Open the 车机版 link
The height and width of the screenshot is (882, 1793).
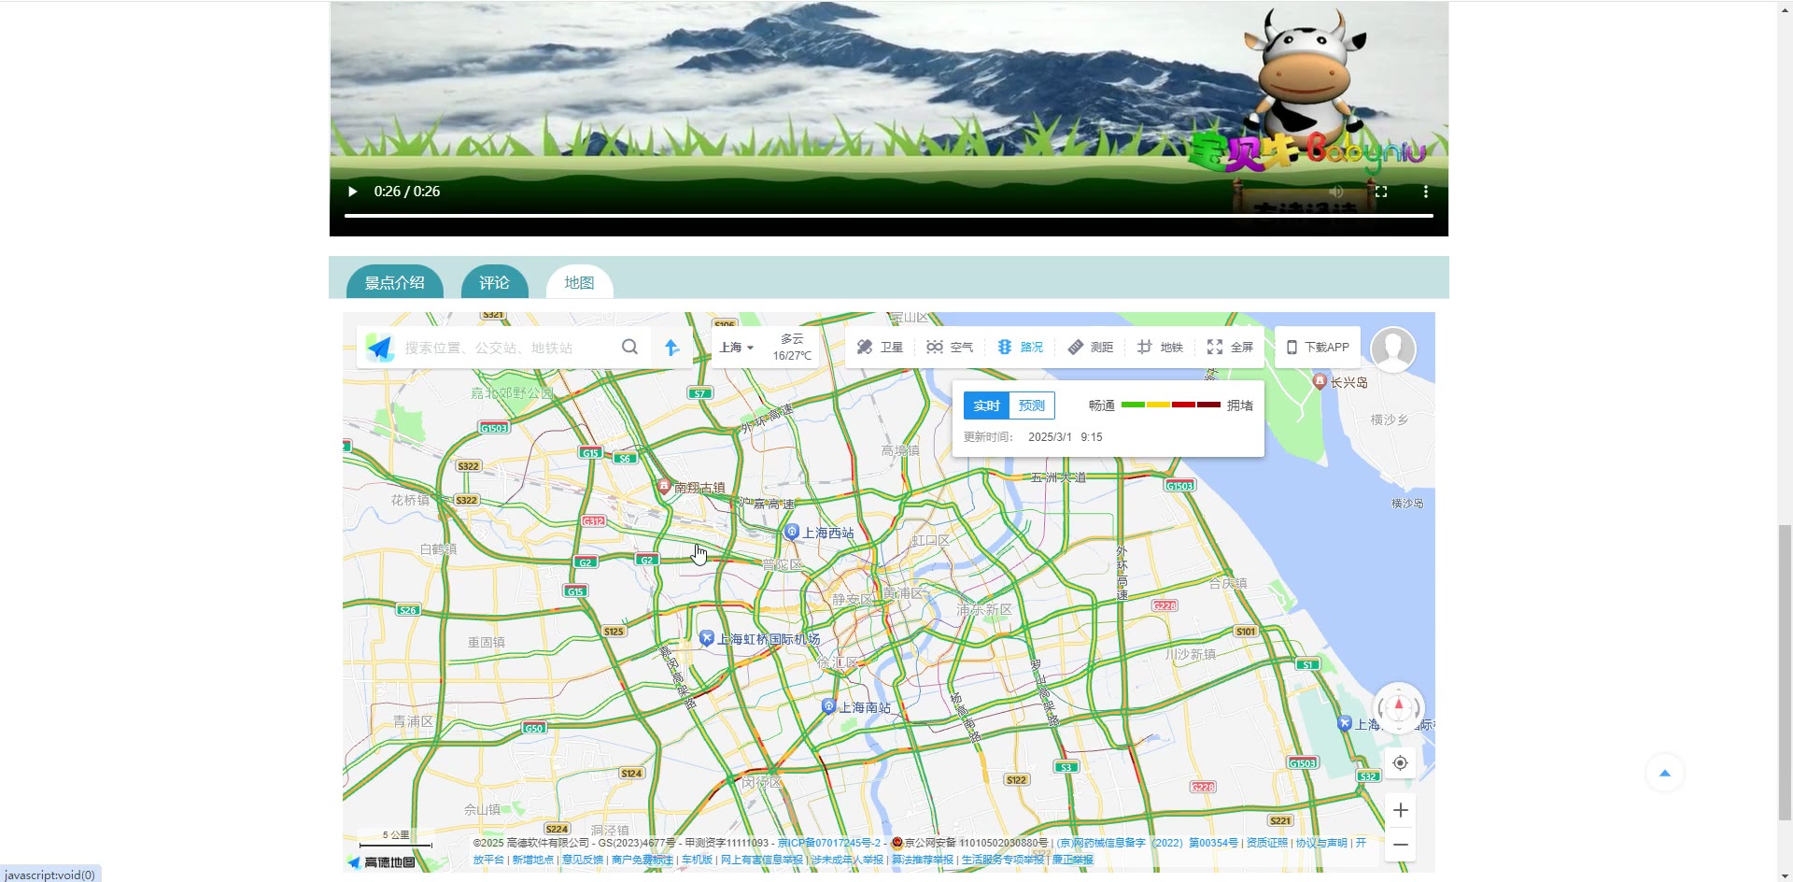pyautogui.click(x=697, y=860)
